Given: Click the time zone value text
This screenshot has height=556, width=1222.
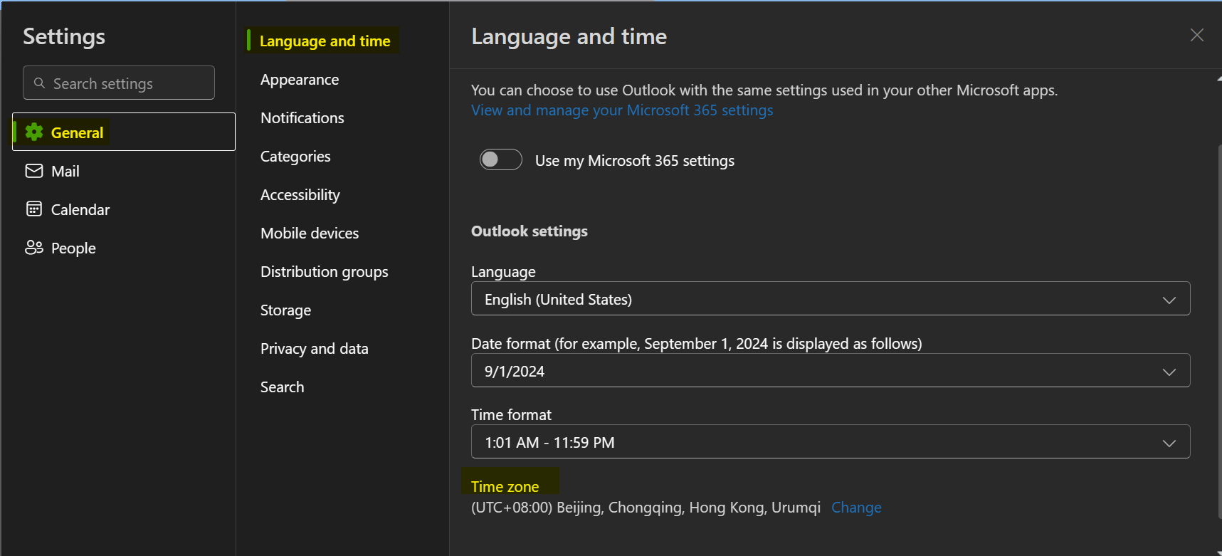Looking at the screenshot, I should coord(646,507).
